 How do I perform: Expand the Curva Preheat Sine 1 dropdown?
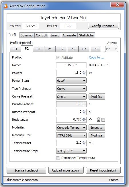click(71, 97)
